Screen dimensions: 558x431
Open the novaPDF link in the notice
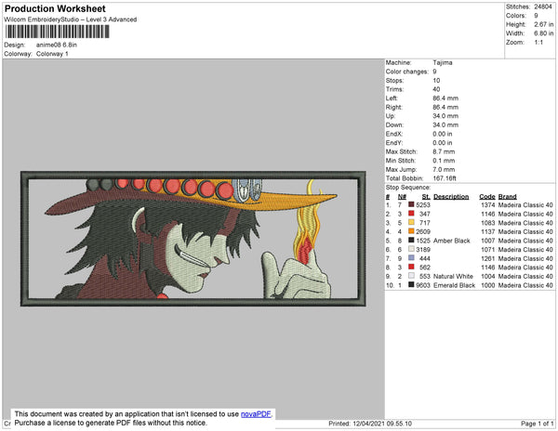pyautogui.click(x=256, y=414)
